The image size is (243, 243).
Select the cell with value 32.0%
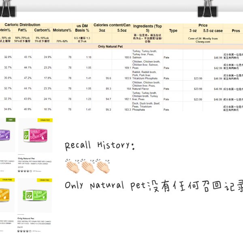pyautogui.click(x=6, y=54)
